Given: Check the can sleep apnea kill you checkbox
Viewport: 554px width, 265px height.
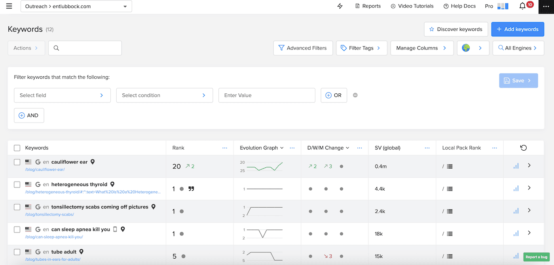Looking at the screenshot, I should [x=17, y=229].
